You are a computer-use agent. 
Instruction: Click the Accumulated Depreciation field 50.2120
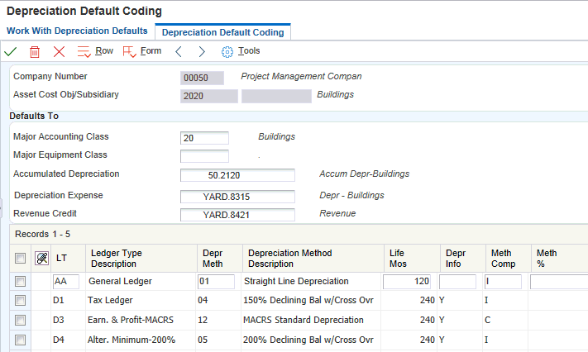click(237, 175)
